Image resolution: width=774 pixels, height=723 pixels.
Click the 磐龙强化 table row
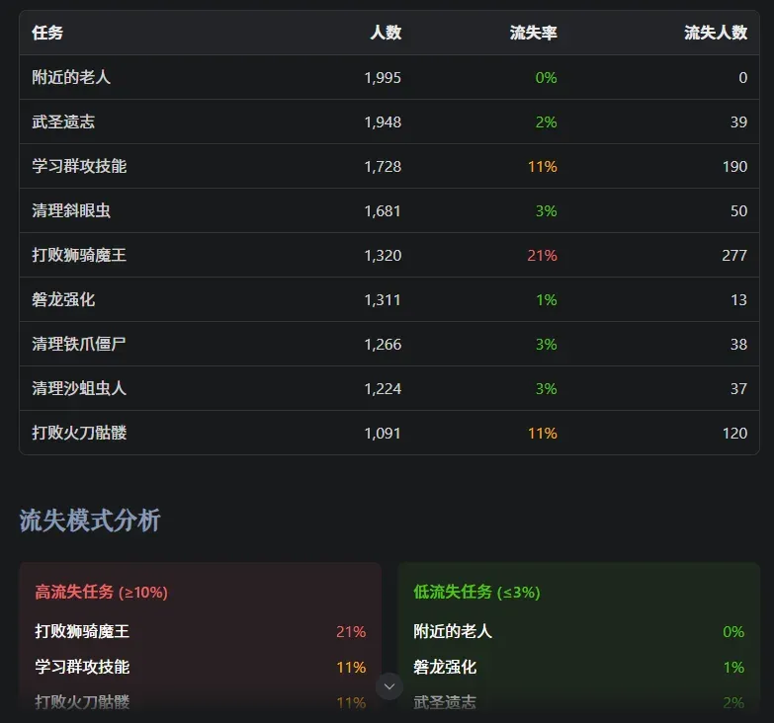pyautogui.click(x=388, y=299)
